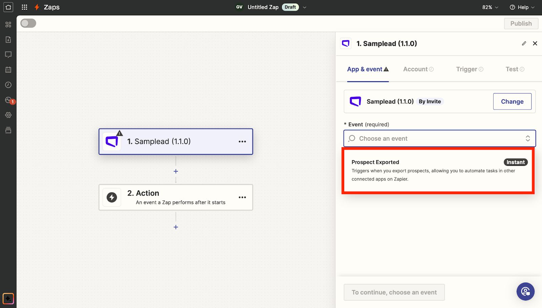The image size is (542, 308).
Task: Select the 2. Action step node
Action: pyautogui.click(x=176, y=197)
